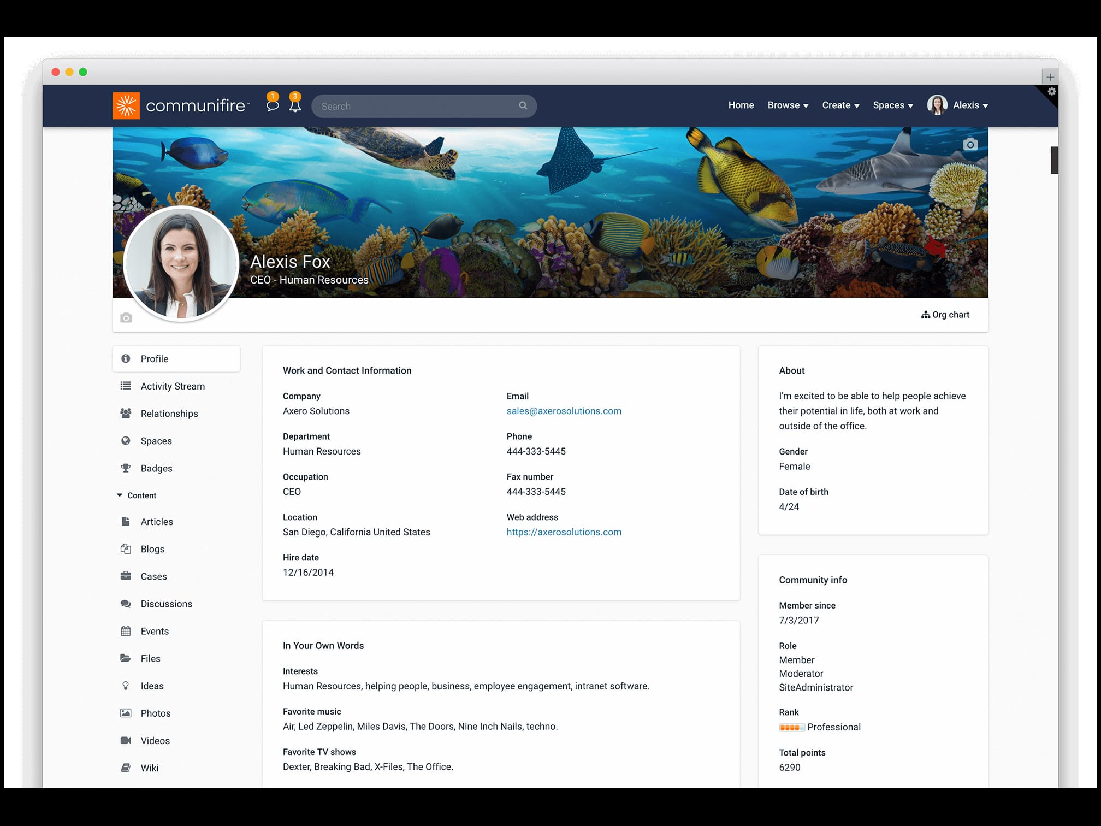The image size is (1101, 826).
Task: Click the camera icon near the profile picture
Action: [126, 317]
